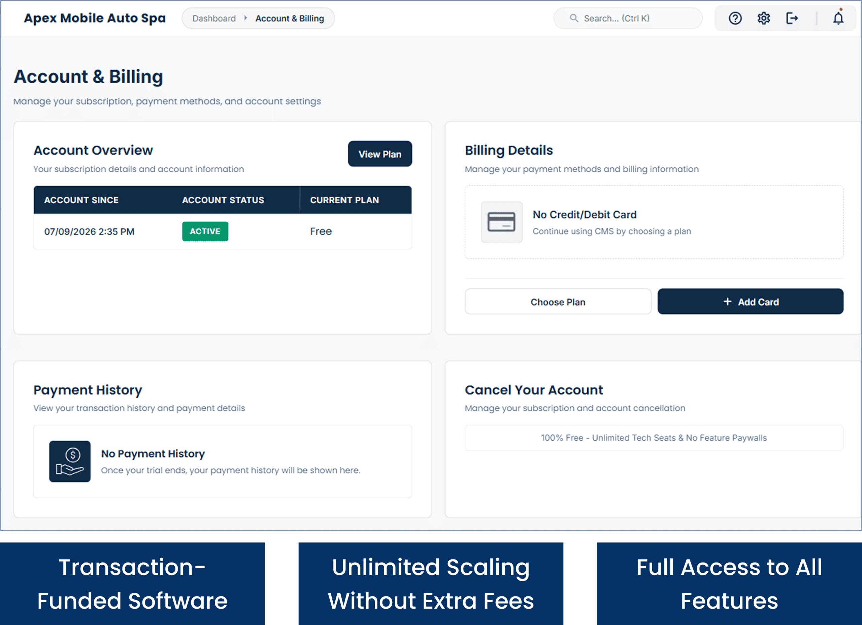862x625 pixels.
Task: Click the Apex Mobile Auto Spa logo text
Action: pyautogui.click(x=95, y=18)
